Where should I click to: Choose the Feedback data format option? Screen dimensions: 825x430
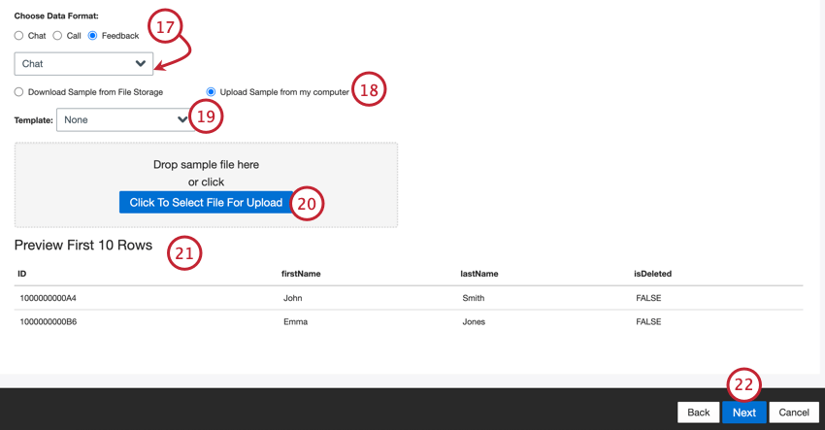pyautogui.click(x=93, y=36)
